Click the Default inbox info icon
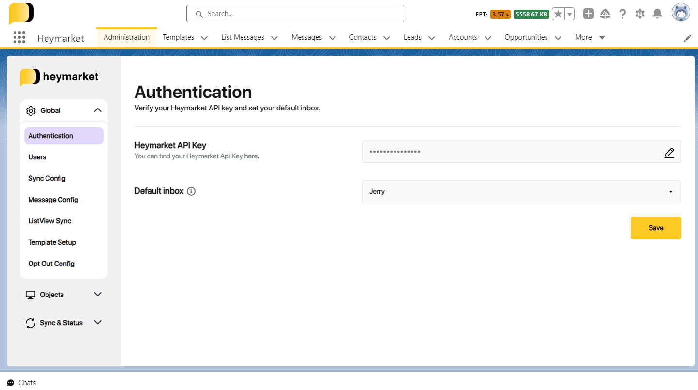This screenshot has height=390, width=698. [191, 191]
